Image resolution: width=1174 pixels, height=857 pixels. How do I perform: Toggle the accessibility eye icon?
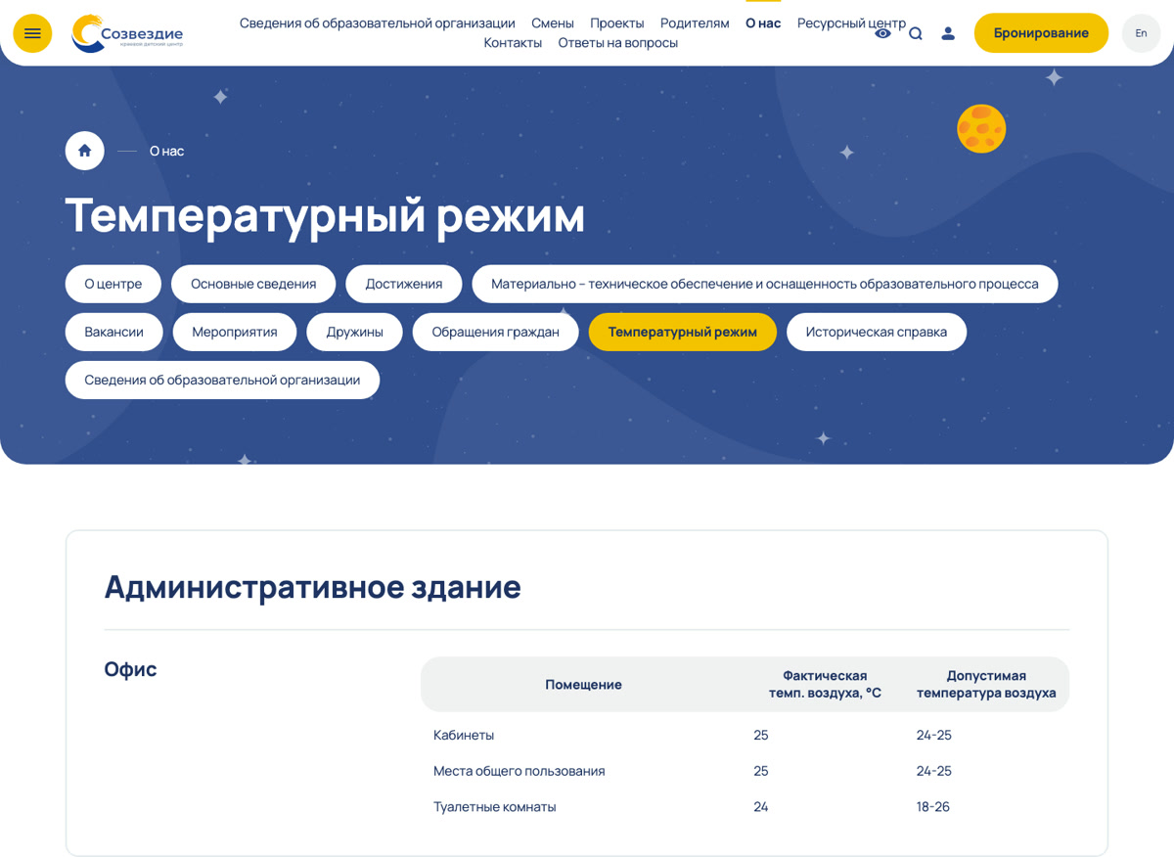pos(882,33)
